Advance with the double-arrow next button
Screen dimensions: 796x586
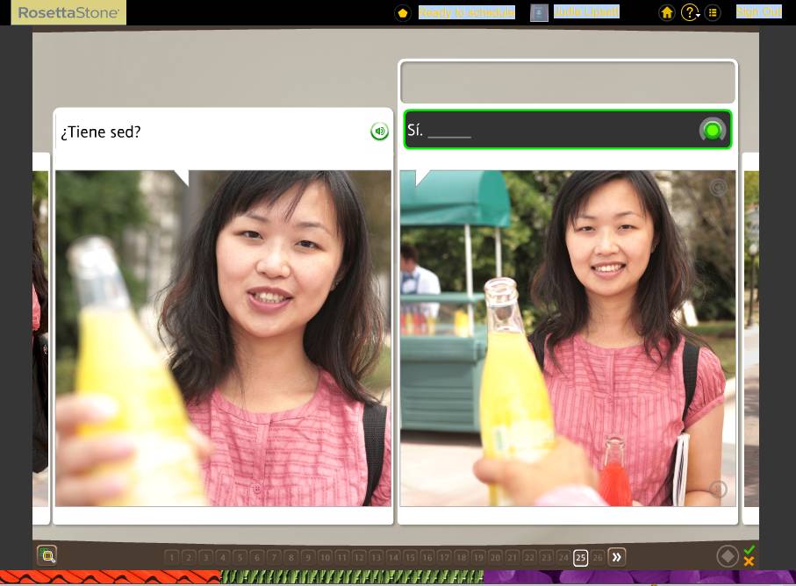(617, 557)
